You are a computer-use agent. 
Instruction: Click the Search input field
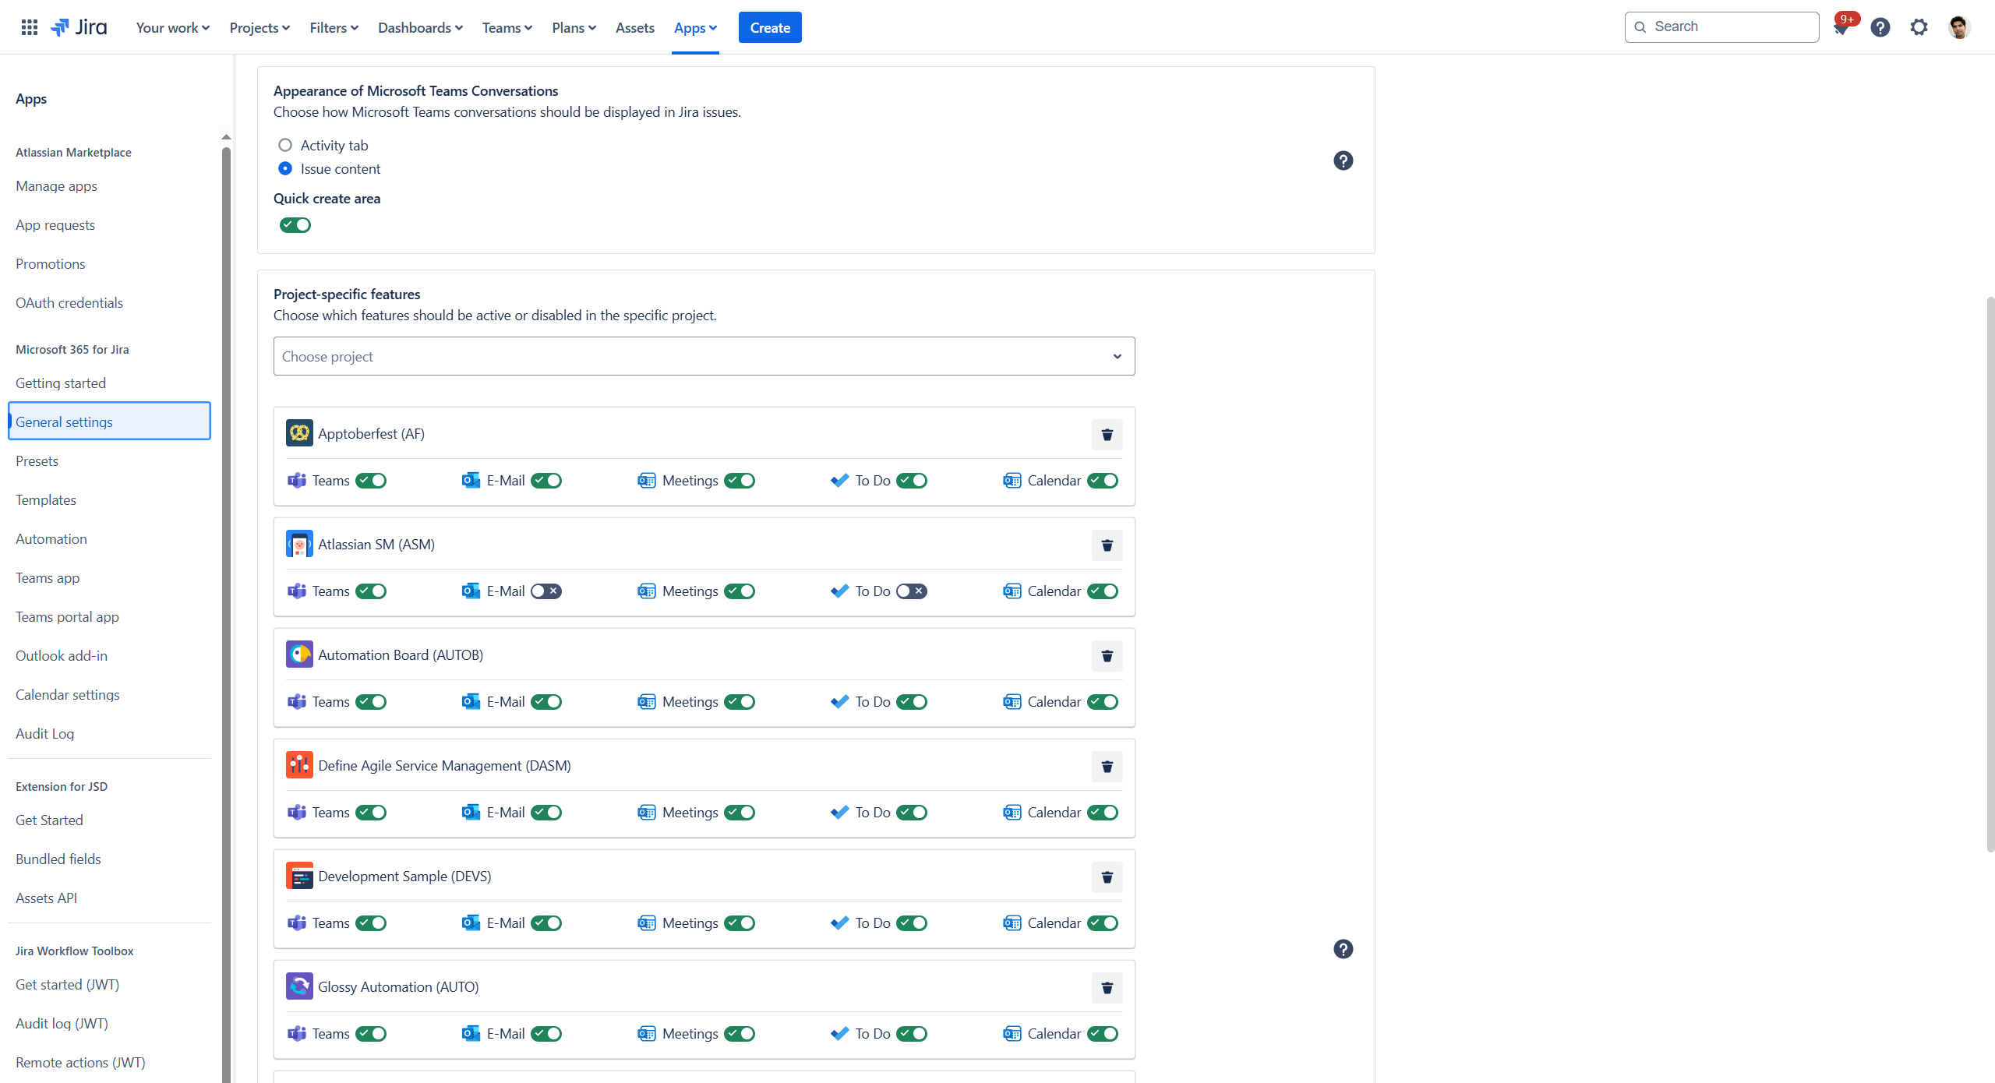(x=1721, y=26)
